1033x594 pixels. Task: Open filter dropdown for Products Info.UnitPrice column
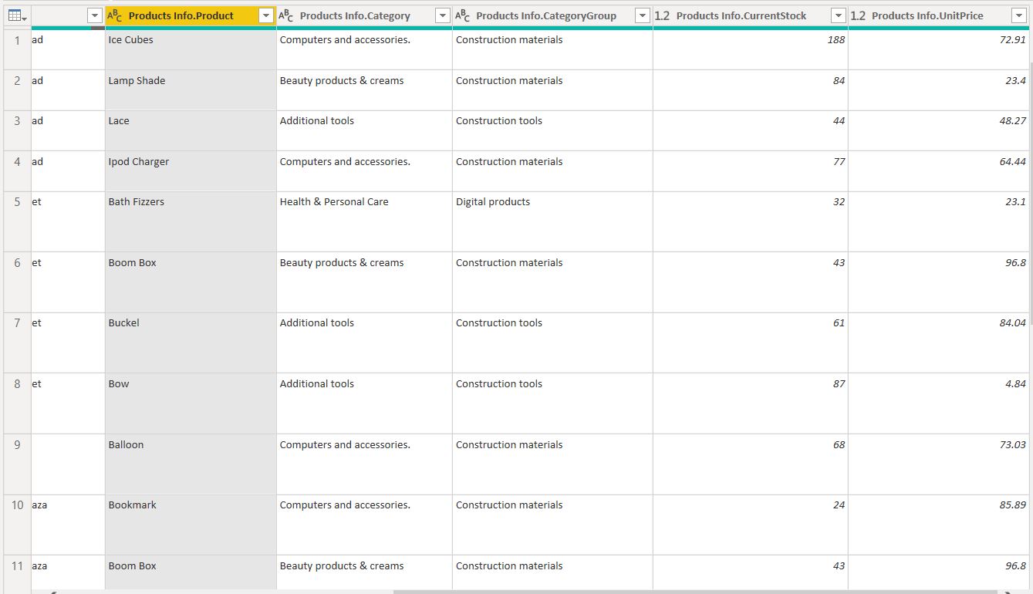(x=1017, y=15)
